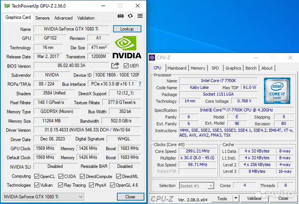Select the Graphics Card tab in GPU-Z
This screenshot has width=299, height=204.
pos(18,17)
